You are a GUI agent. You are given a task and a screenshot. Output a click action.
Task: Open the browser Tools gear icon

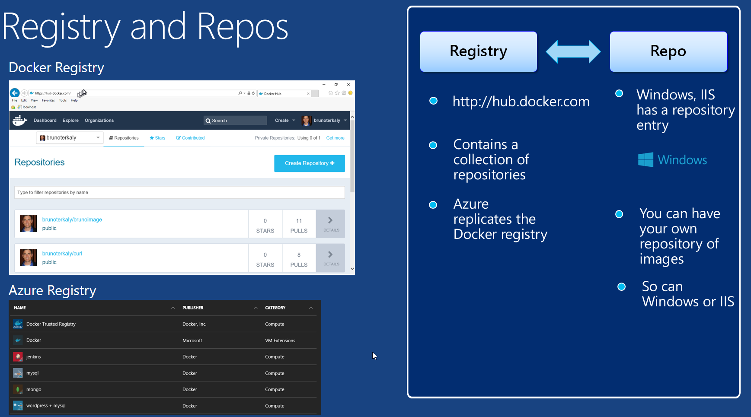[x=344, y=93]
